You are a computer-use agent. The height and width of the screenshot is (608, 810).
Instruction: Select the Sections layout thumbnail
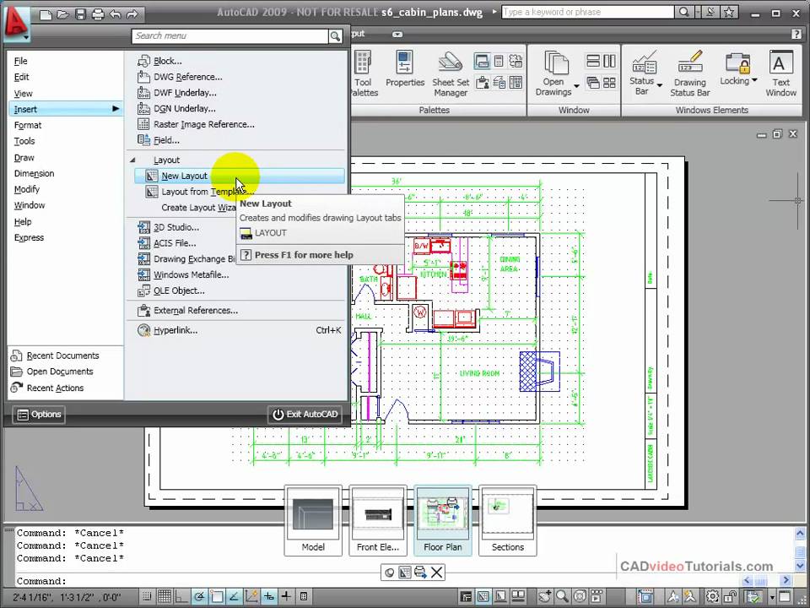click(507, 521)
